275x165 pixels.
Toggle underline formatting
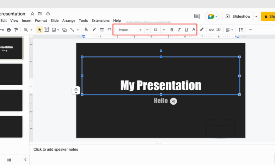(186, 30)
